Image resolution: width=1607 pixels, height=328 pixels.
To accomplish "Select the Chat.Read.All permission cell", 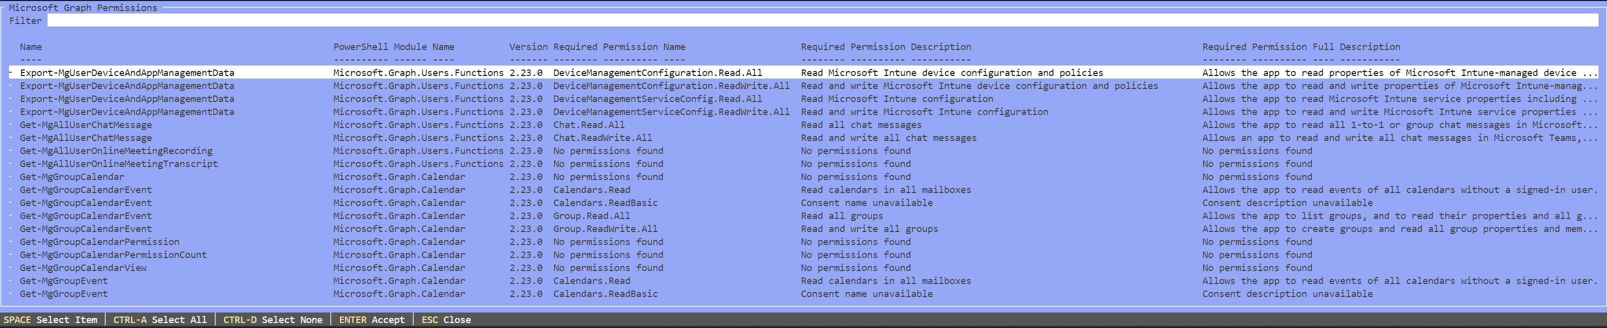I will (x=589, y=125).
